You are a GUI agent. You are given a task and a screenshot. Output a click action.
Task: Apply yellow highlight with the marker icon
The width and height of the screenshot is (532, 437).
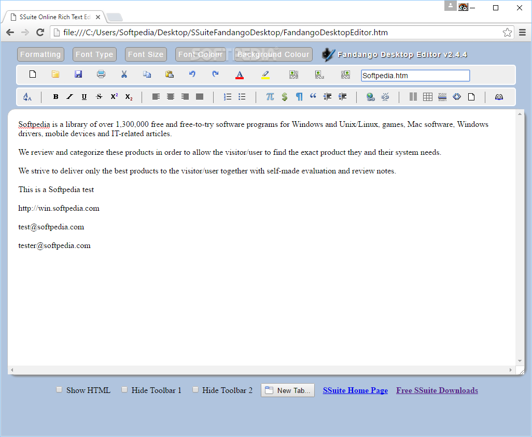[x=265, y=75]
